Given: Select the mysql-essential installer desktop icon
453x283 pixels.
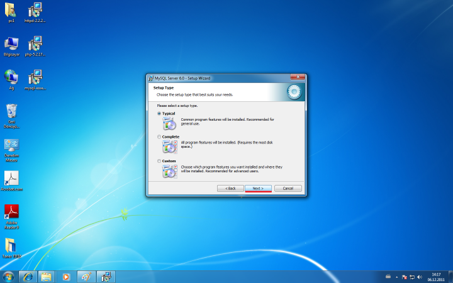Looking at the screenshot, I should 35,78.
